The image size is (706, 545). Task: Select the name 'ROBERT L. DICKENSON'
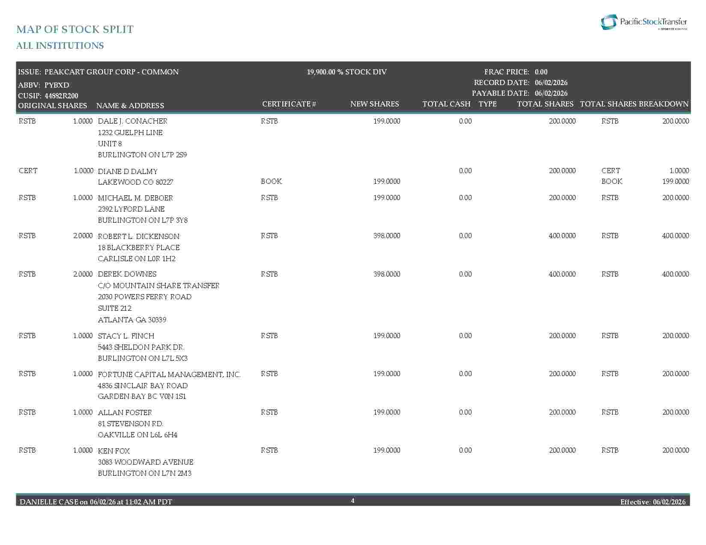(139, 236)
